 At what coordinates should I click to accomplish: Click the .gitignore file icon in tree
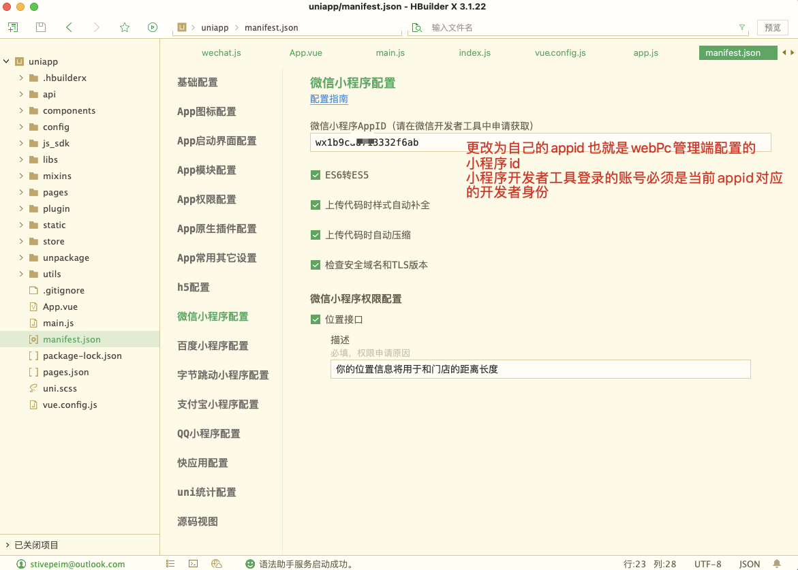pyautogui.click(x=33, y=290)
